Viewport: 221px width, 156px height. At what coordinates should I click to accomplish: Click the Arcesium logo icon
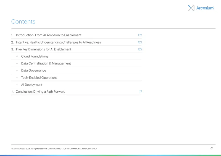tap(191, 8)
